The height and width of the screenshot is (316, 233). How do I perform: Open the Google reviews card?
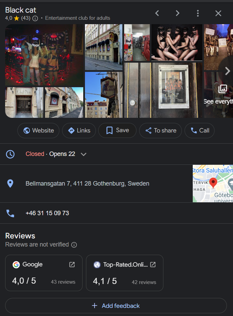pyautogui.click(x=44, y=273)
